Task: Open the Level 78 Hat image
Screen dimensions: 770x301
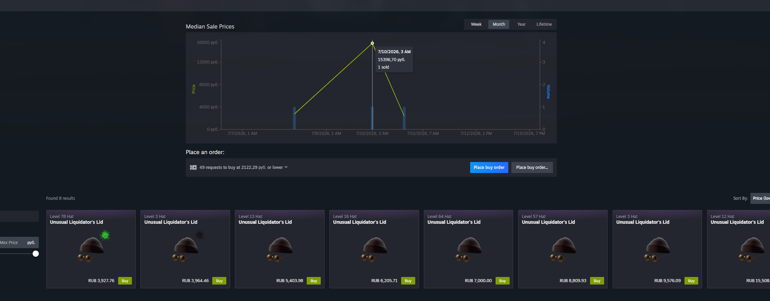Action: point(91,250)
